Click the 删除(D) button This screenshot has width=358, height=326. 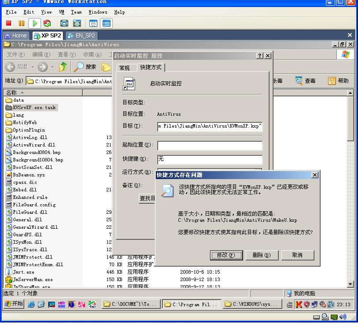coord(262,255)
